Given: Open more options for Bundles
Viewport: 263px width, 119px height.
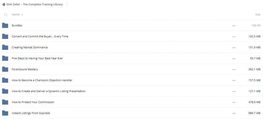Looking at the screenshot, I should (234, 26).
